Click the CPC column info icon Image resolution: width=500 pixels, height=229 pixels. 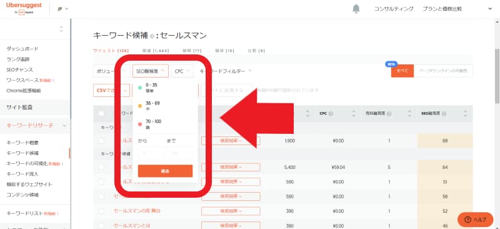click(331, 114)
